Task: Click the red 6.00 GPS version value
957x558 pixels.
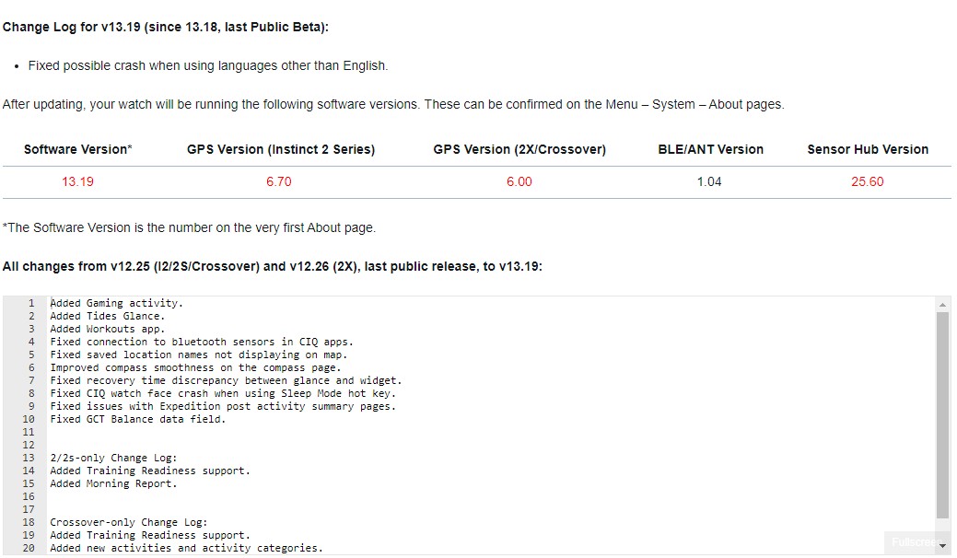Action: pos(519,181)
